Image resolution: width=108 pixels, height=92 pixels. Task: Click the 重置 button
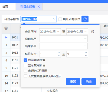(x=73, y=82)
